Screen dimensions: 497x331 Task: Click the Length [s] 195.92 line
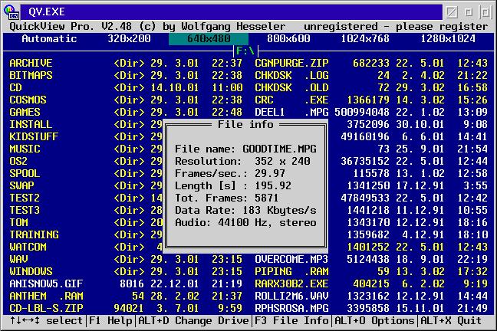233,185
